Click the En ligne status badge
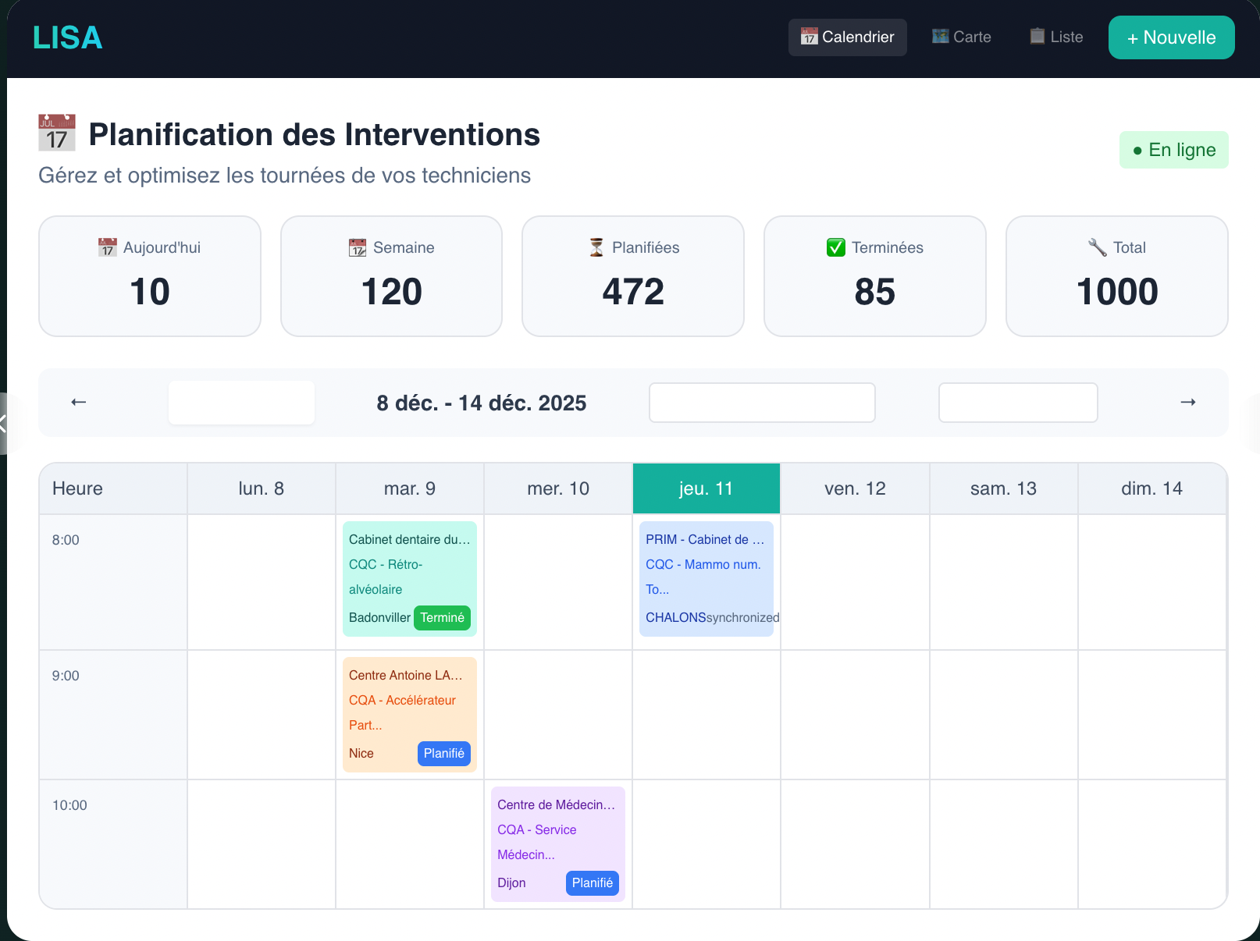1260x941 pixels. click(1173, 149)
